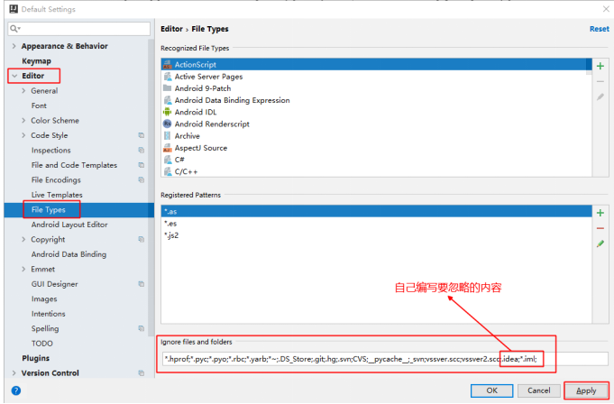Expand the Emmet subsection
This screenshot has height=404, width=614.
23,269
